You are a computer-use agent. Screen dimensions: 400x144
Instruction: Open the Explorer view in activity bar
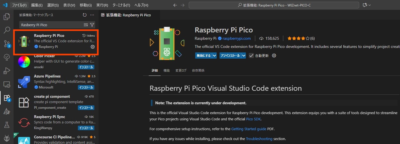point(7,17)
